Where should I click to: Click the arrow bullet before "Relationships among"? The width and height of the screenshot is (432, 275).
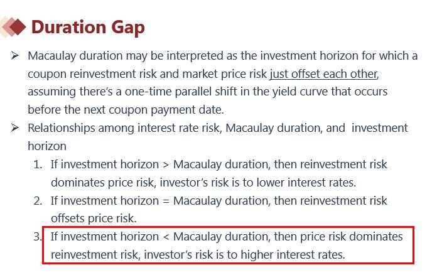point(14,128)
